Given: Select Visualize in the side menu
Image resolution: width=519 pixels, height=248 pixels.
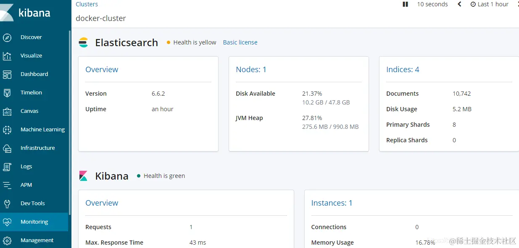Looking at the screenshot, I should [x=32, y=56].
